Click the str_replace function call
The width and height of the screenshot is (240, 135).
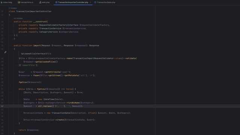(45, 106)
